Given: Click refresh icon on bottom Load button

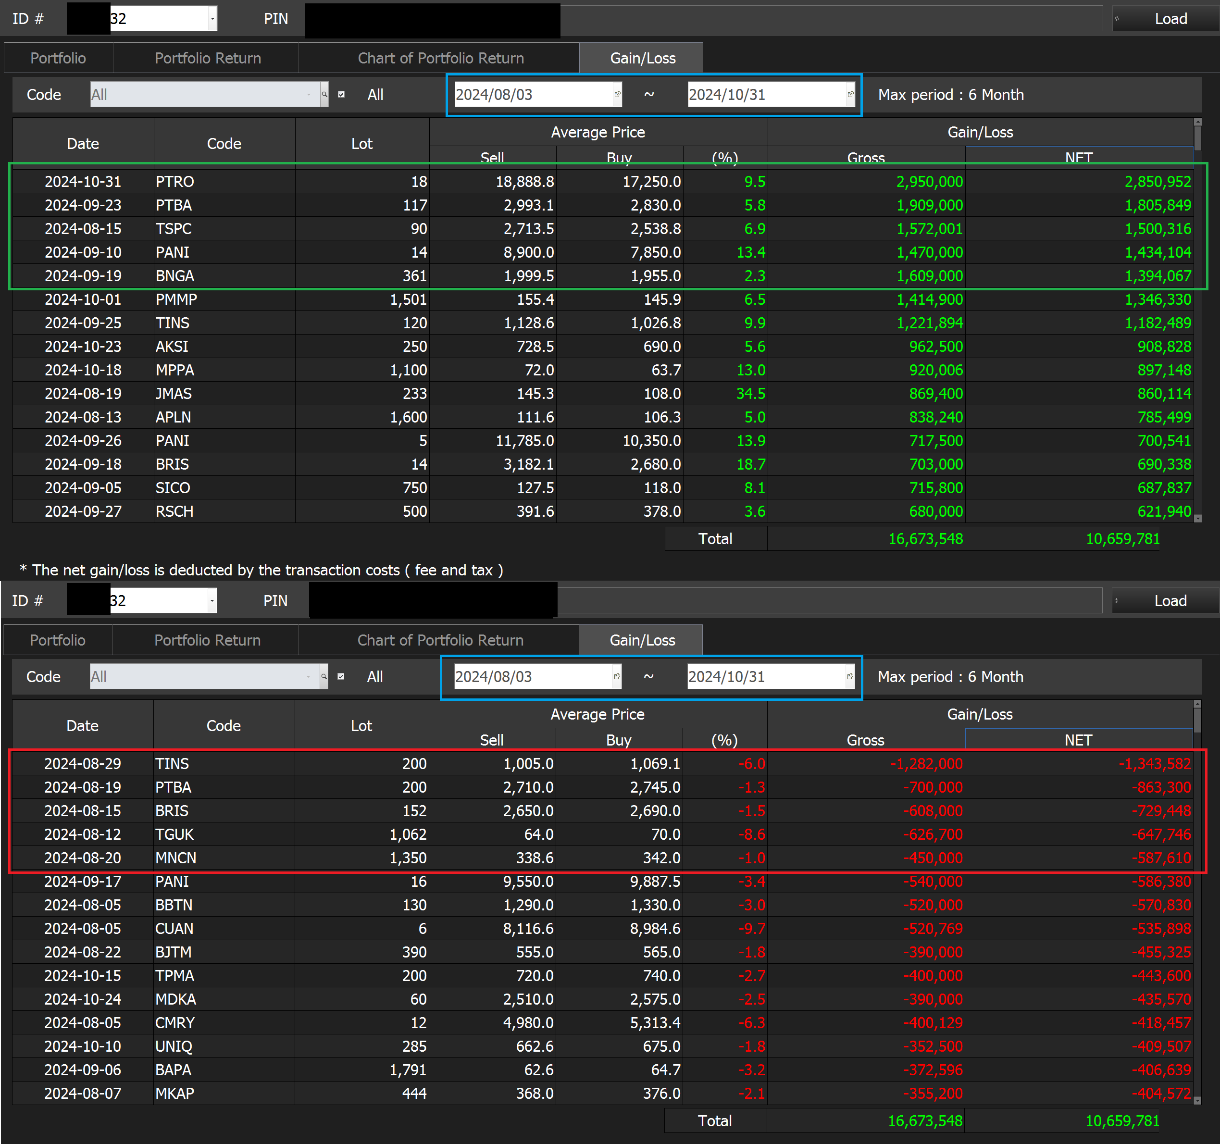Looking at the screenshot, I should (x=1116, y=600).
